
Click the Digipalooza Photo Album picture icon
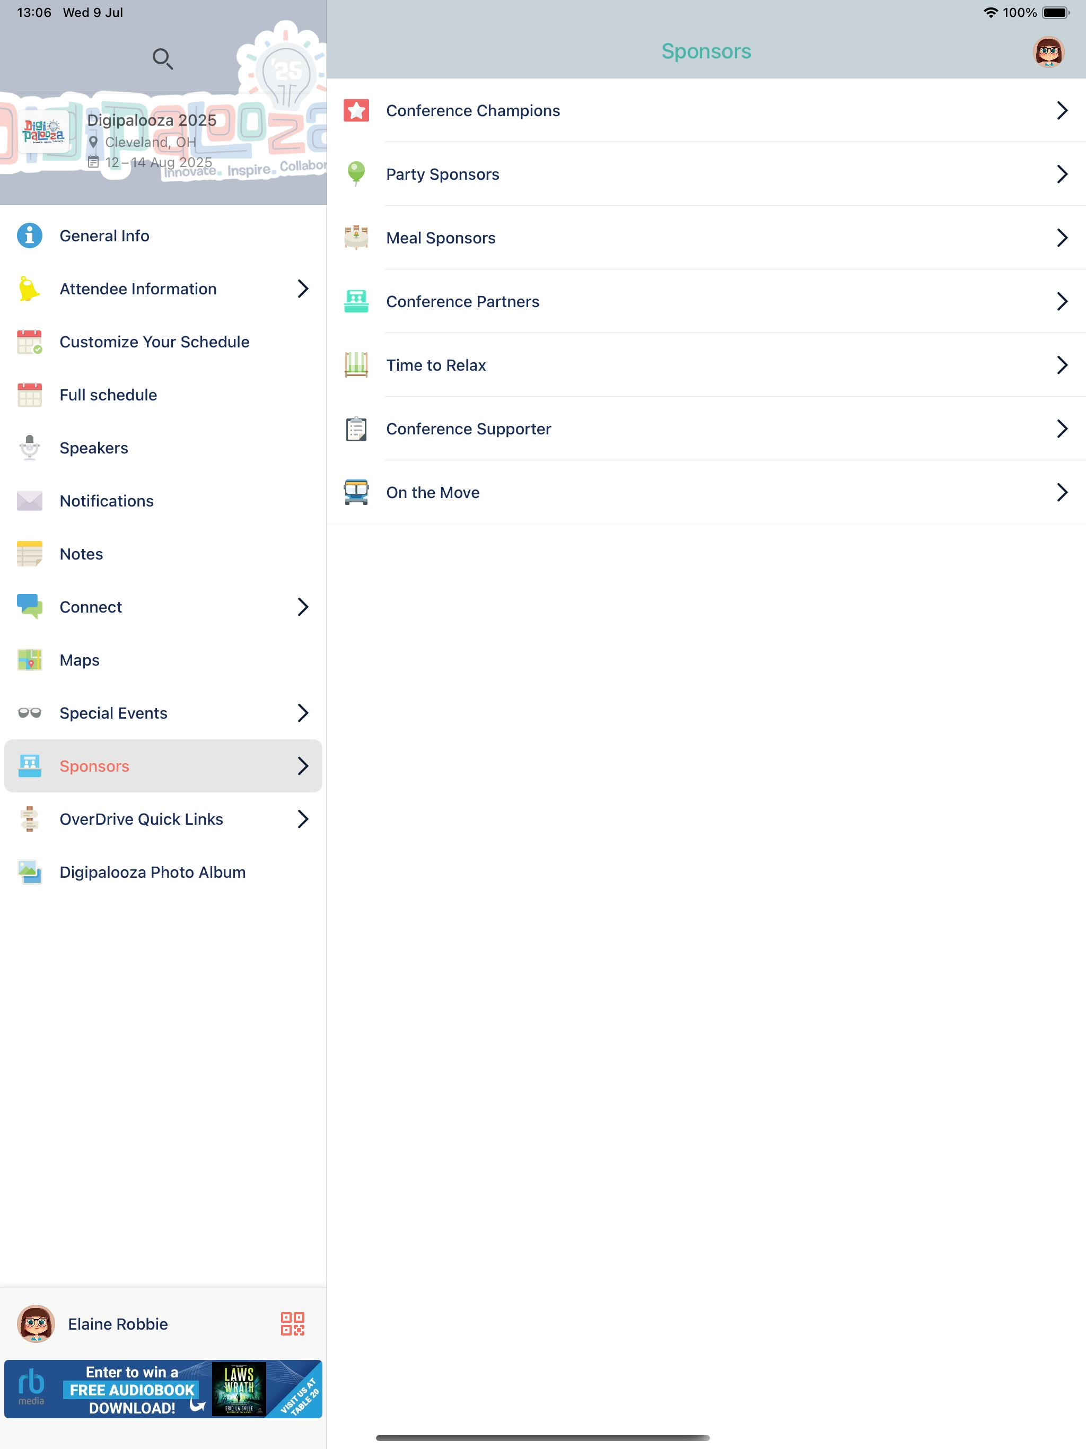coord(30,872)
